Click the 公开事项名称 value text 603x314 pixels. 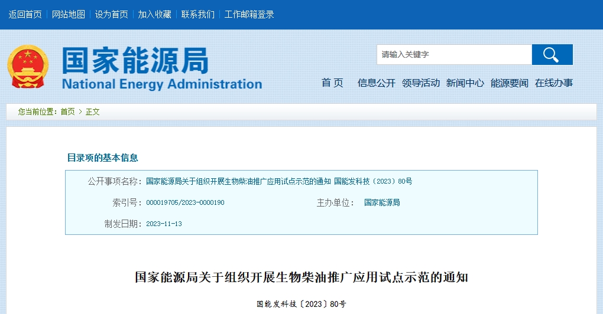click(279, 181)
